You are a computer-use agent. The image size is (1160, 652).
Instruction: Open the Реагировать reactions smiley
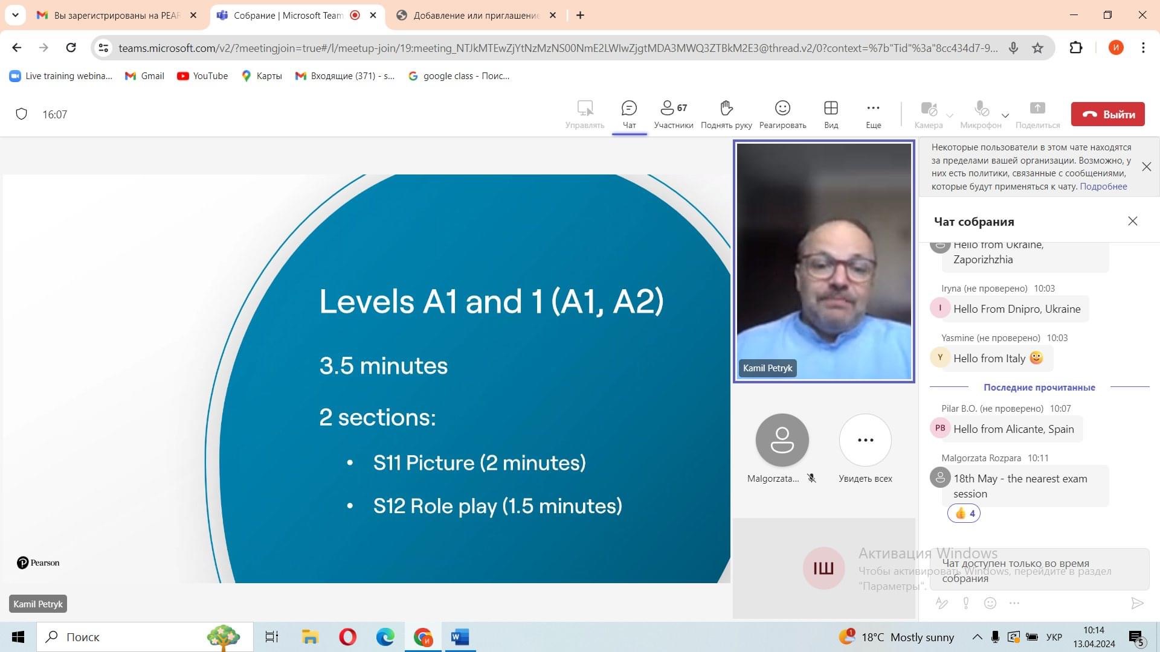[782, 115]
